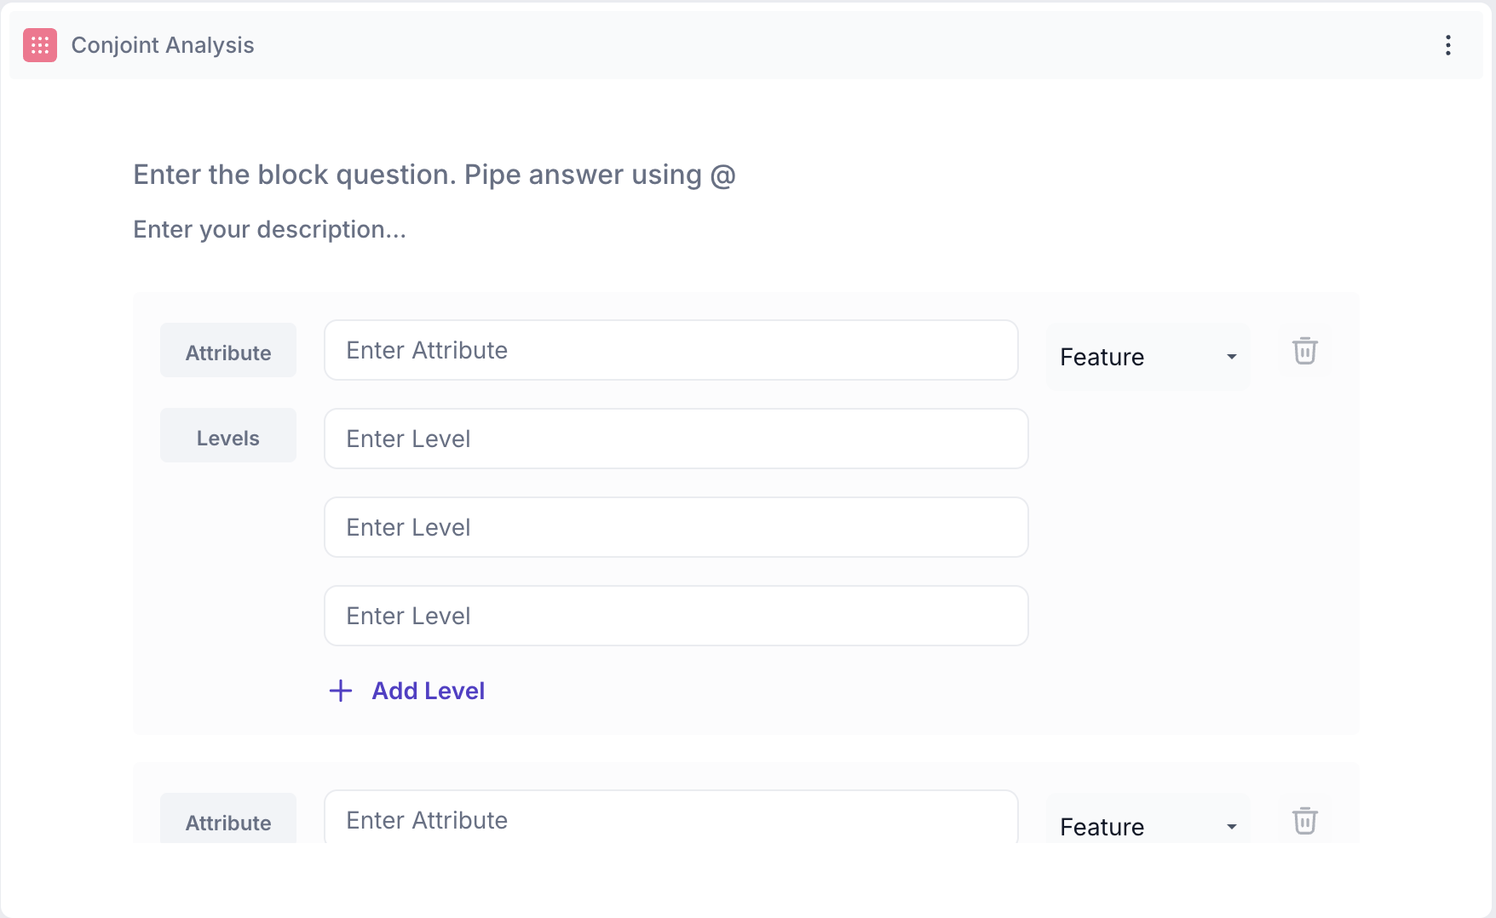
Task: Delete the second attribute with trash icon
Action: point(1304,821)
